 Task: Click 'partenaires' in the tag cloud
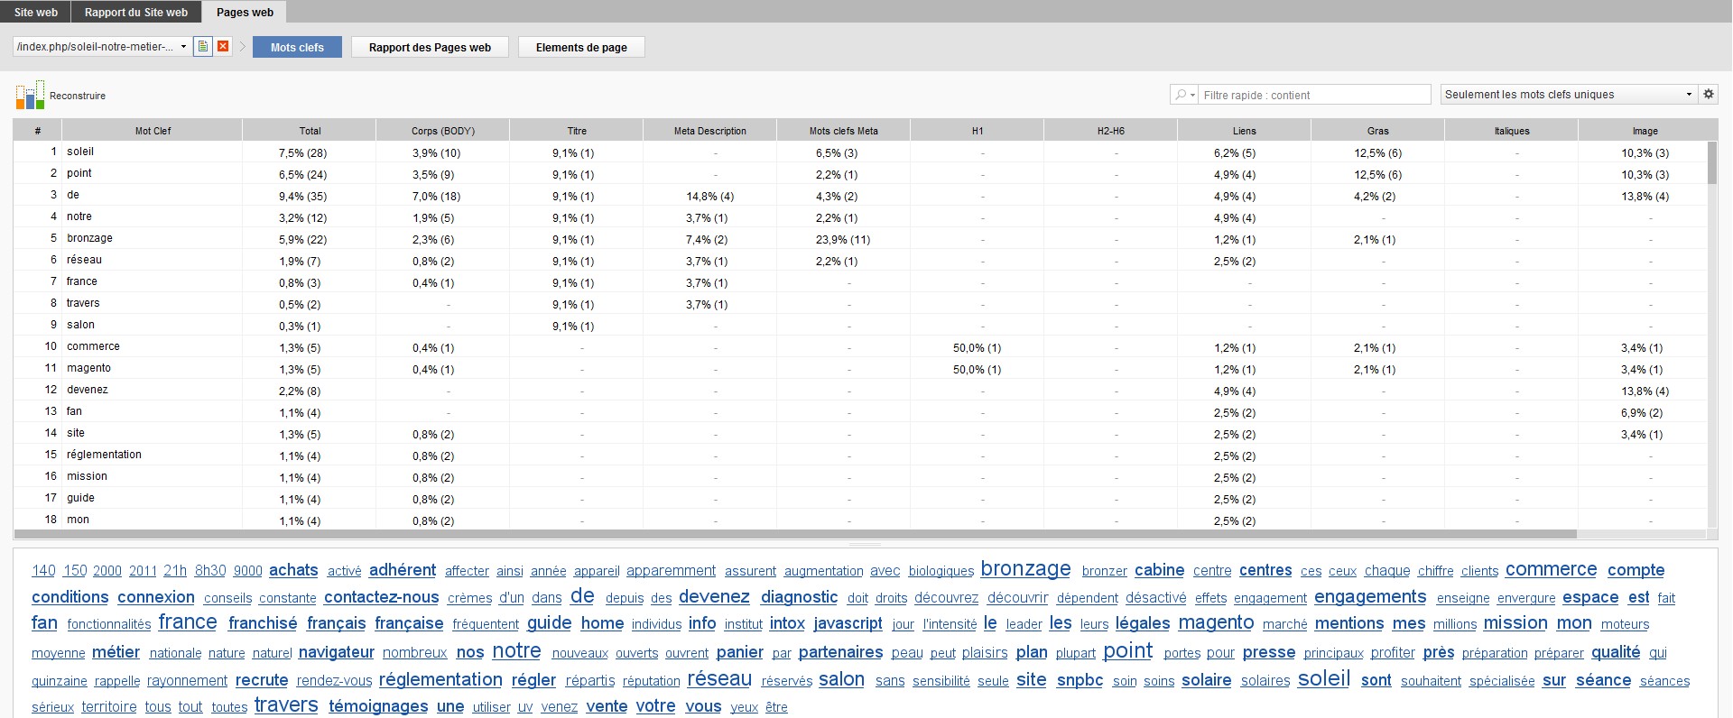pyautogui.click(x=840, y=652)
